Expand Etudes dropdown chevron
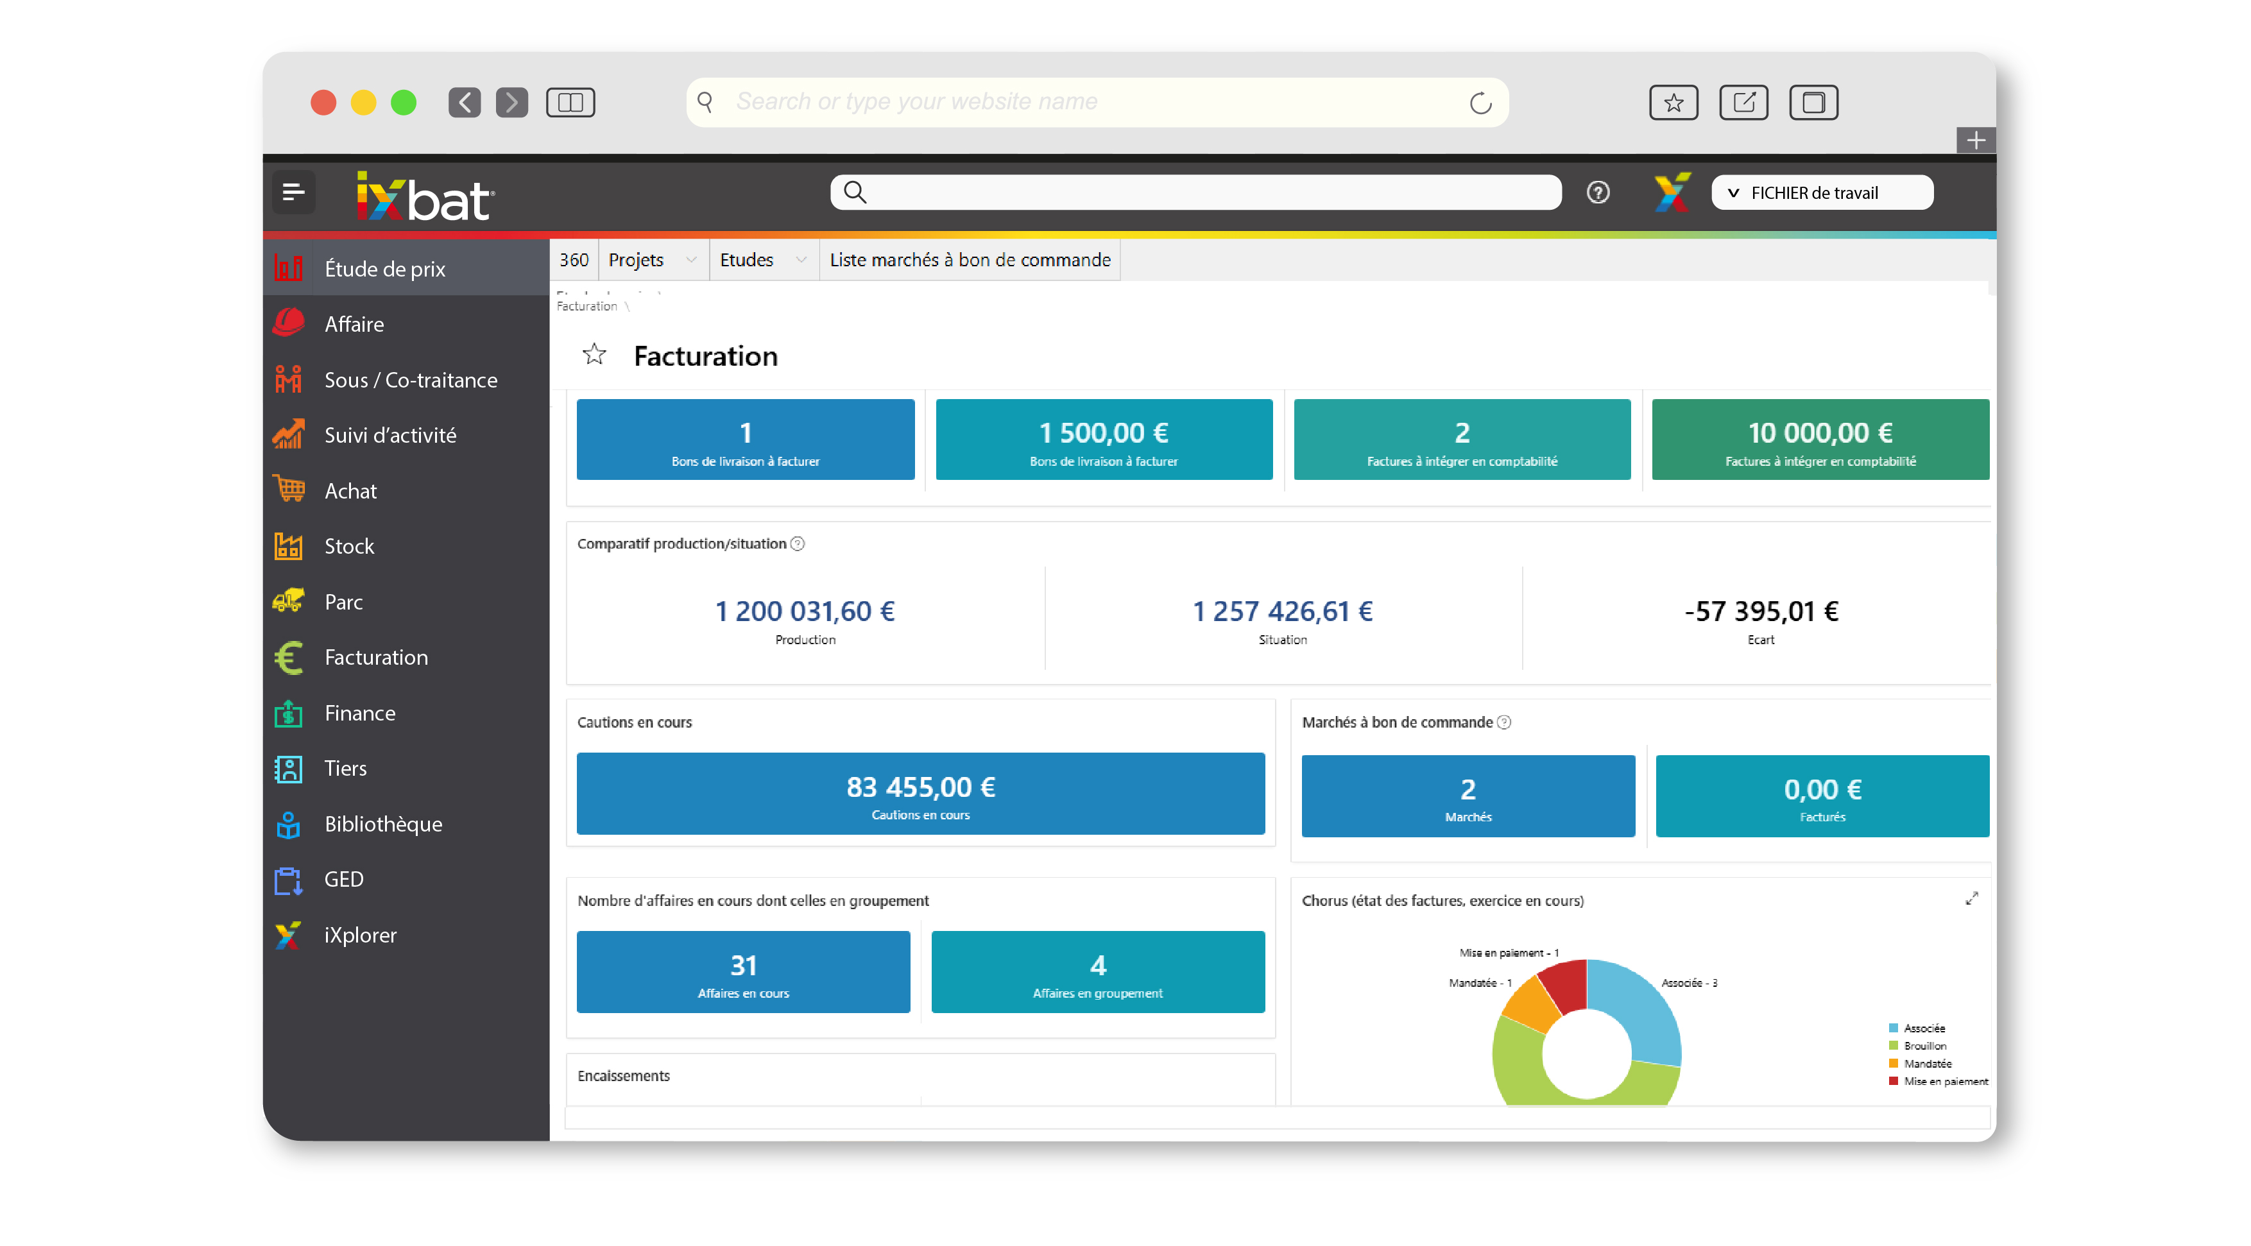The image size is (2251, 1246). click(801, 260)
